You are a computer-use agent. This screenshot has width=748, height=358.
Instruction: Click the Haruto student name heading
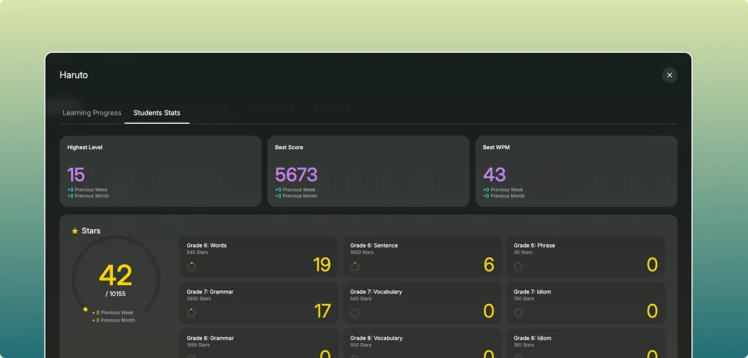(x=74, y=75)
